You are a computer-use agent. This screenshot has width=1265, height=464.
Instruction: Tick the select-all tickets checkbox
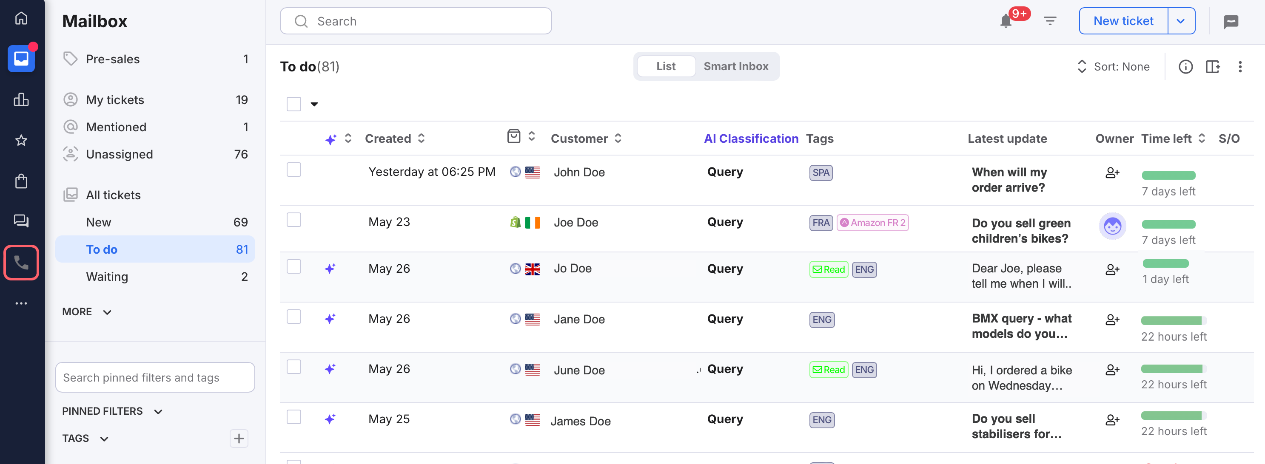point(293,104)
